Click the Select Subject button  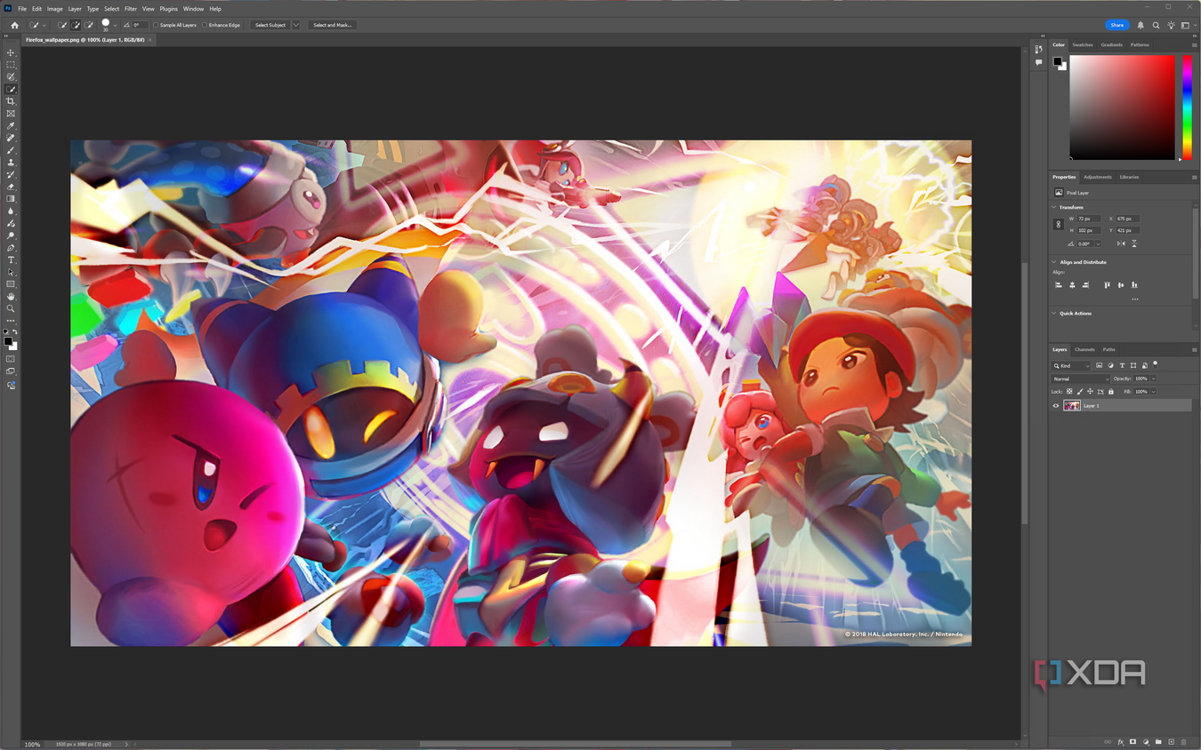coord(270,25)
